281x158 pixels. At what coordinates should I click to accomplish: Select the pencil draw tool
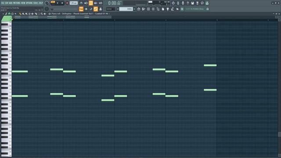(20, 14)
